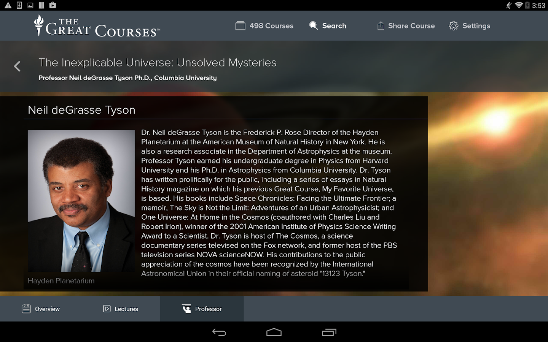Tap the 'Neil deGrasse Tyson' heading
This screenshot has width=548, height=342.
[x=81, y=110]
